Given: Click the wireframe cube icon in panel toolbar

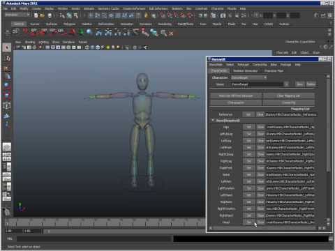Looking at the screenshot, I should (x=87, y=47).
